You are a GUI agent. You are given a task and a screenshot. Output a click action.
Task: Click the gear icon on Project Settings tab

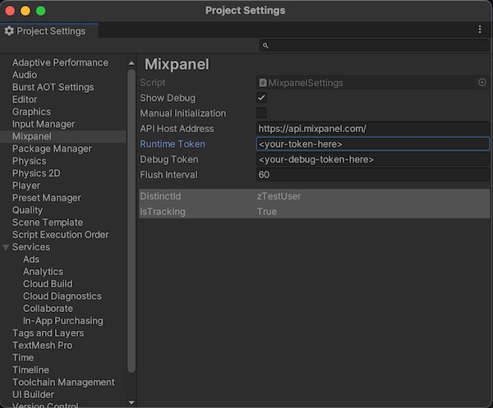9,30
